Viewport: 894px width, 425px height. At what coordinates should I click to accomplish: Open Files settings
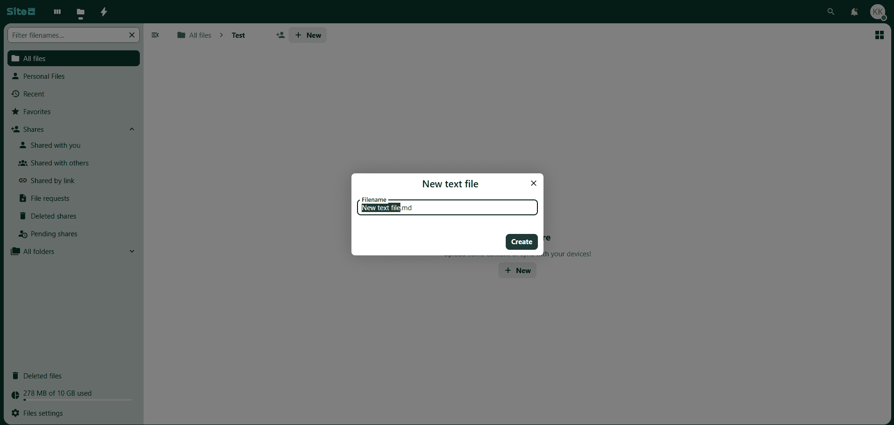(x=42, y=413)
